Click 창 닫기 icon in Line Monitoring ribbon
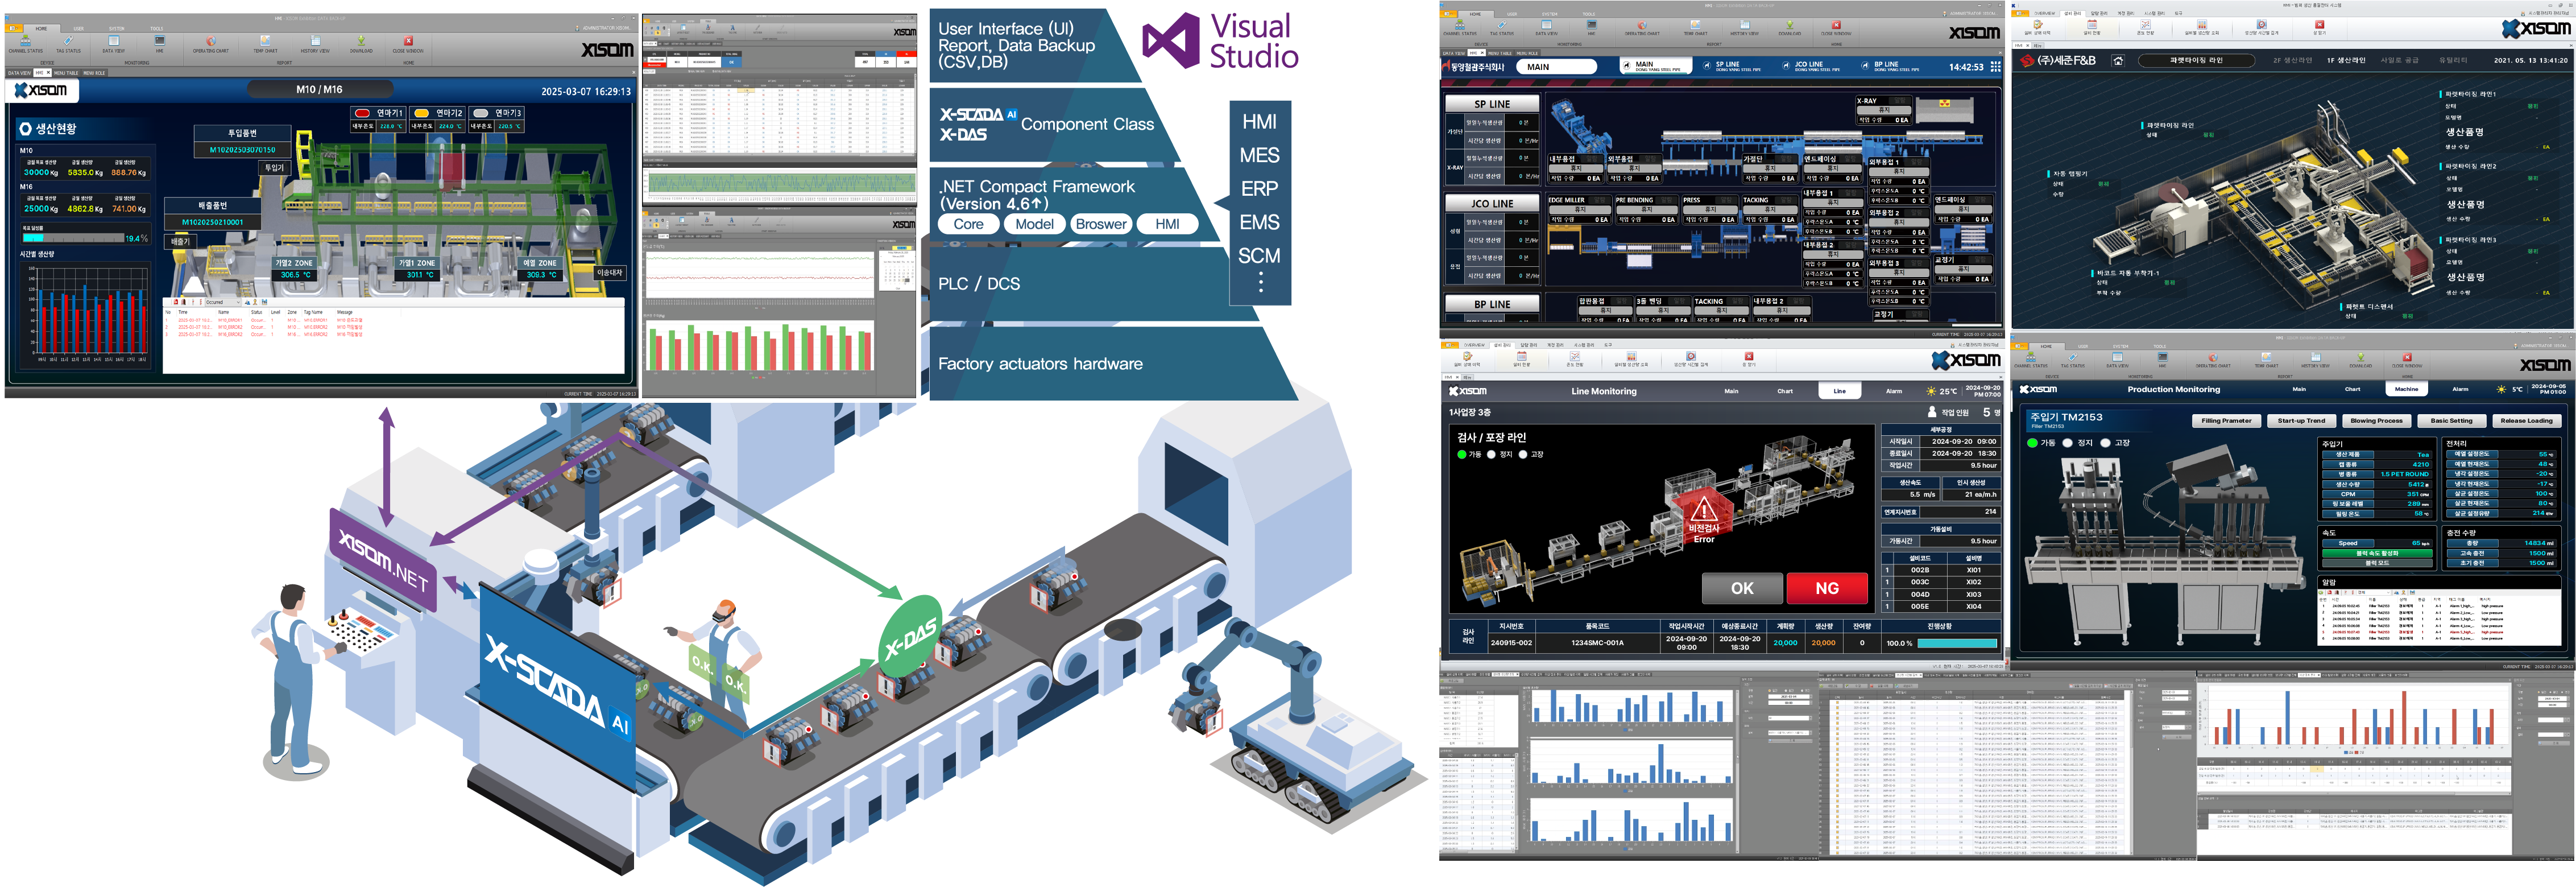The image size is (2576, 887). pos(1749,359)
